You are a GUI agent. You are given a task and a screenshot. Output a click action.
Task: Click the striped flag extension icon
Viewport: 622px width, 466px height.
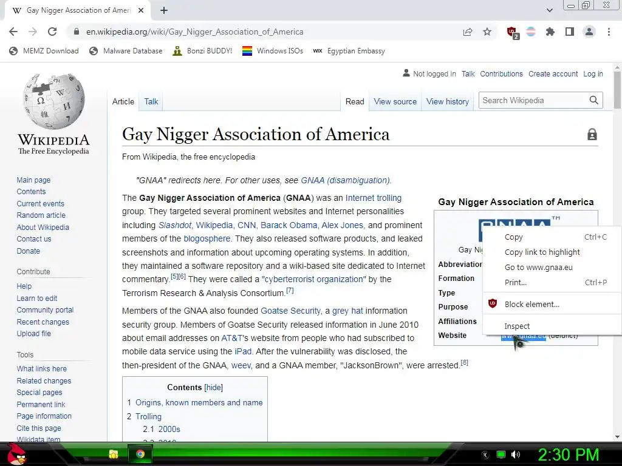click(x=531, y=32)
